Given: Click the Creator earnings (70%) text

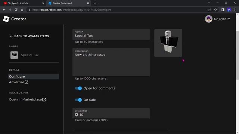Looking at the screenshot, I should [x=91, y=120].
